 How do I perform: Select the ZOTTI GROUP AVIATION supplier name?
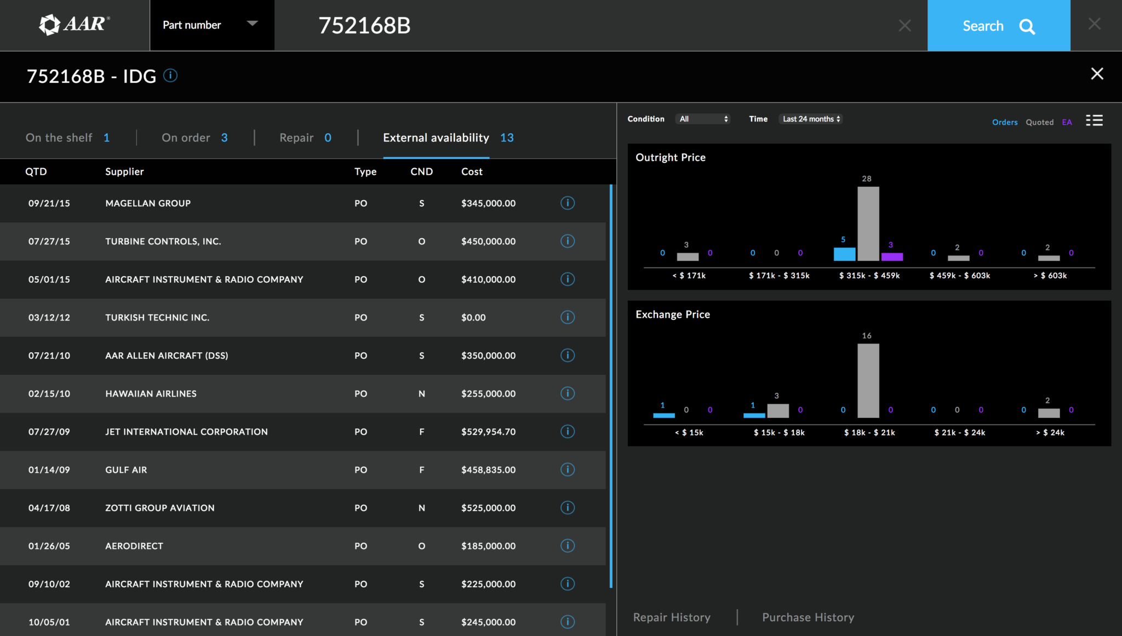tap(160, 508)
